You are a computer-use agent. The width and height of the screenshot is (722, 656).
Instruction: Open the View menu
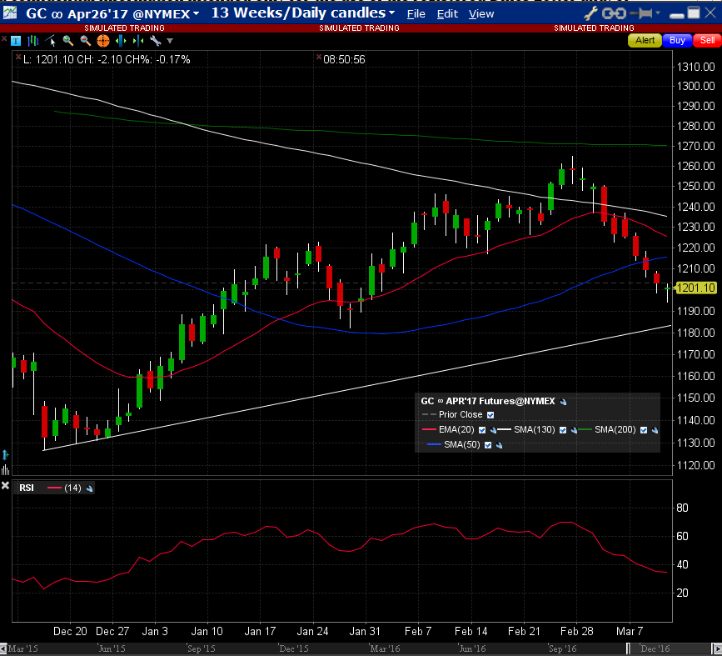point(481,14)
